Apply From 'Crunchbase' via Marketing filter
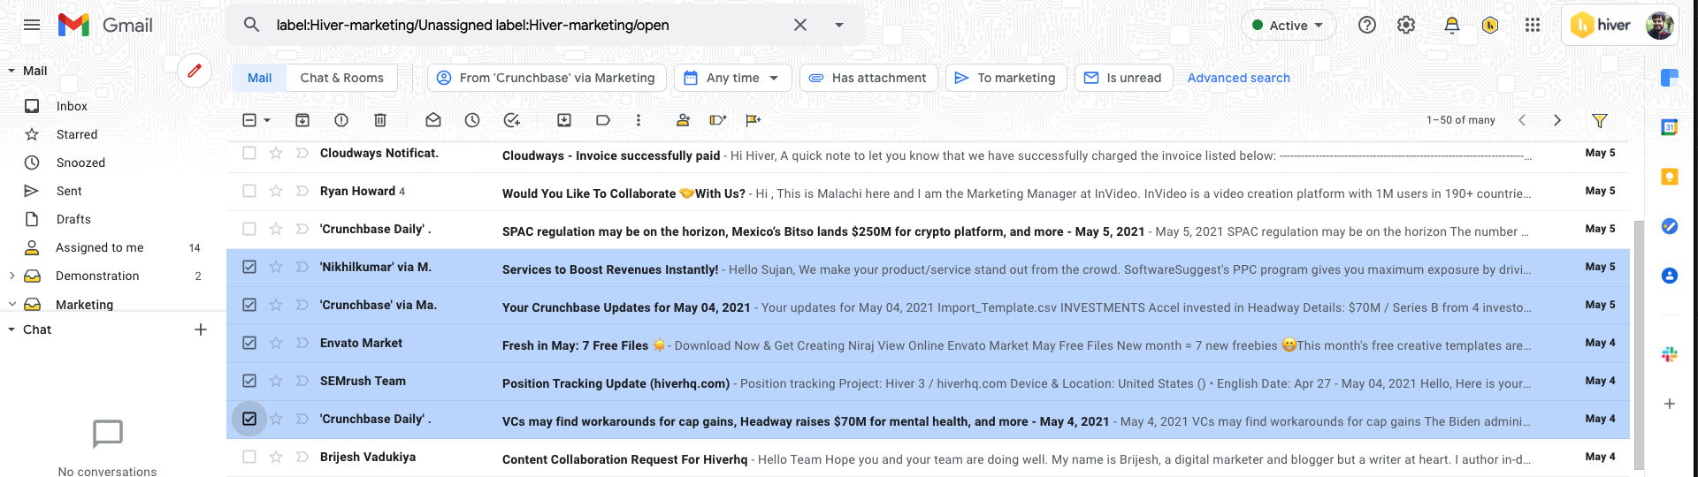 click(547, 78)
